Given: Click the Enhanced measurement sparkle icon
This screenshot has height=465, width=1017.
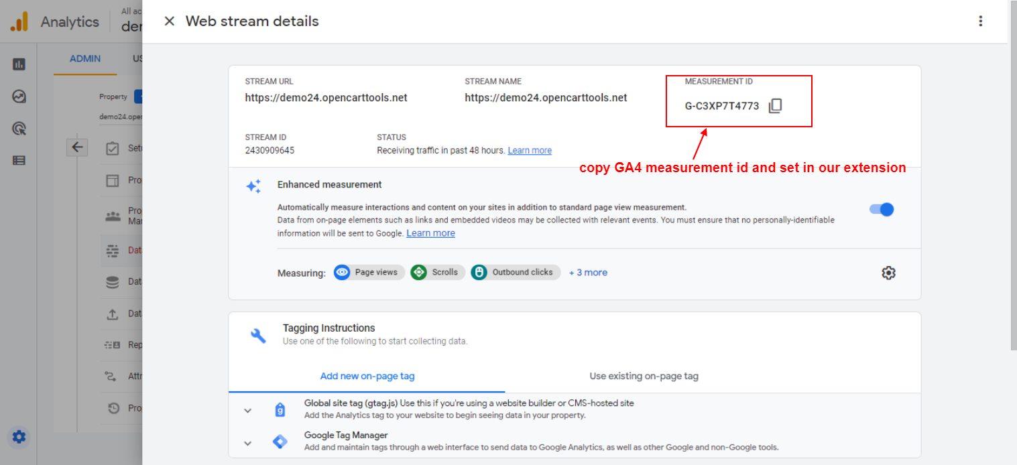Looking at the screenshot, I should pos(253,186).
